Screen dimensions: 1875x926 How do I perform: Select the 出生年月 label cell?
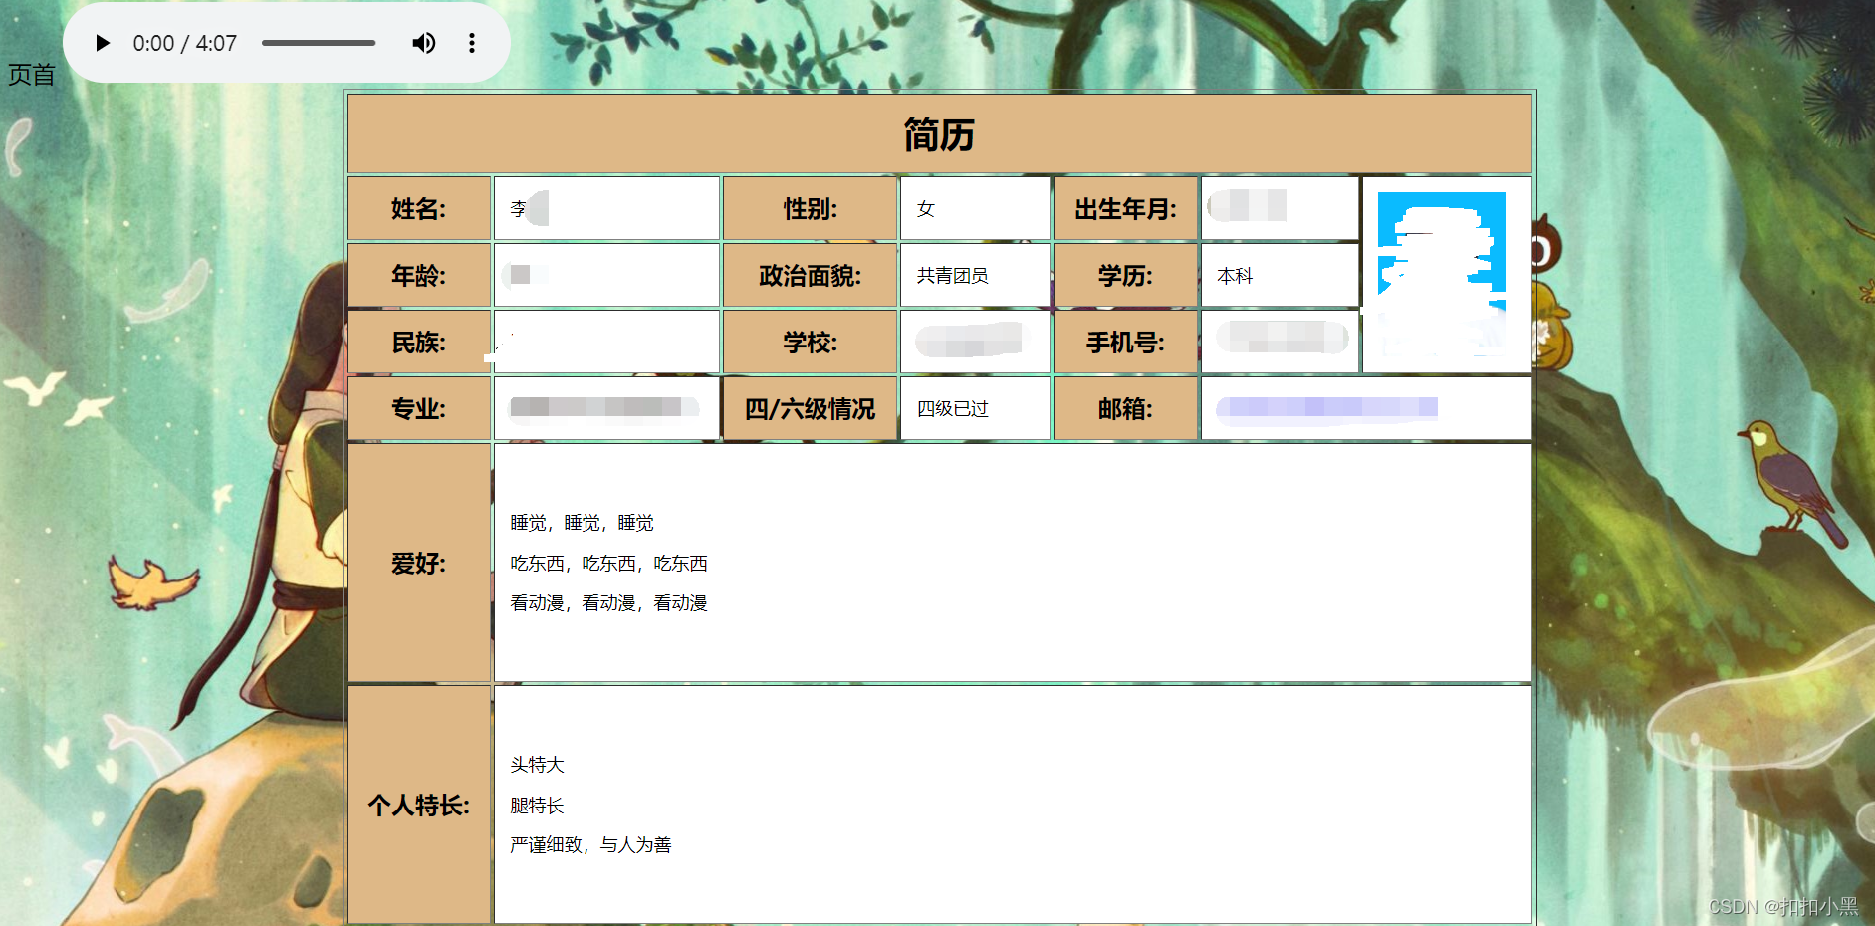[1125, 208]
